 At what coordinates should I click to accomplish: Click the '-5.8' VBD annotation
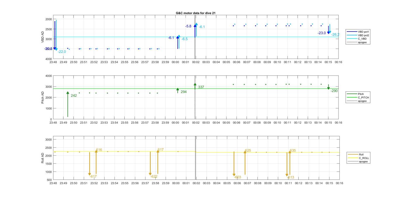188,26
